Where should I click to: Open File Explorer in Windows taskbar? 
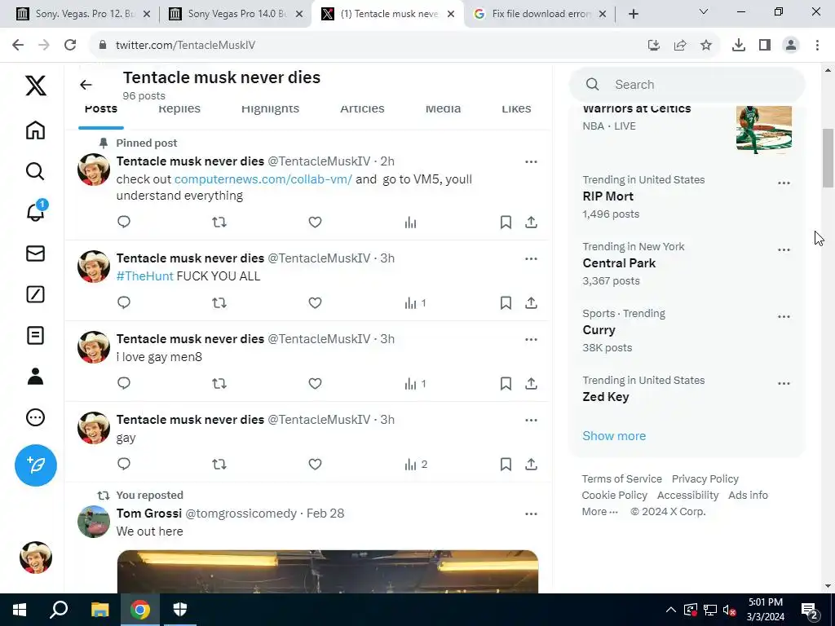[99, 610]
